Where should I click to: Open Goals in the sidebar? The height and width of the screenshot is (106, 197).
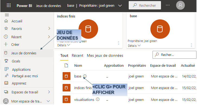tap(16, 61)
